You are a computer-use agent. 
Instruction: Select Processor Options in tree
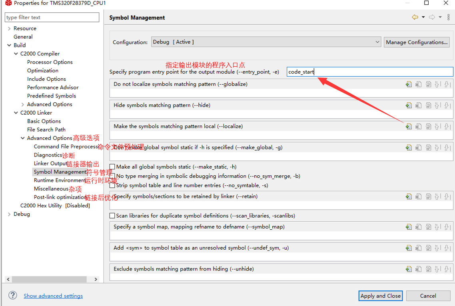click(x=50, y=62)
